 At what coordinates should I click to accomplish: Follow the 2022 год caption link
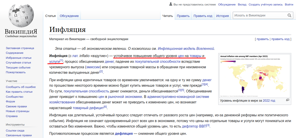269,101
